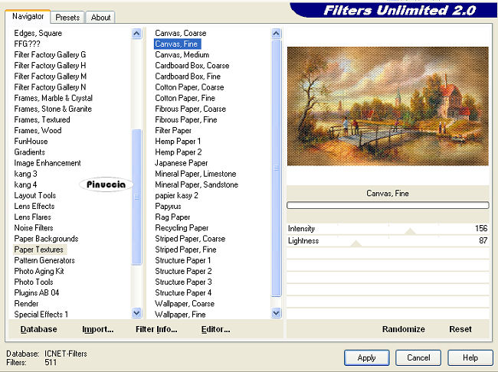Select the kang 3 category

tap(25, 174)
